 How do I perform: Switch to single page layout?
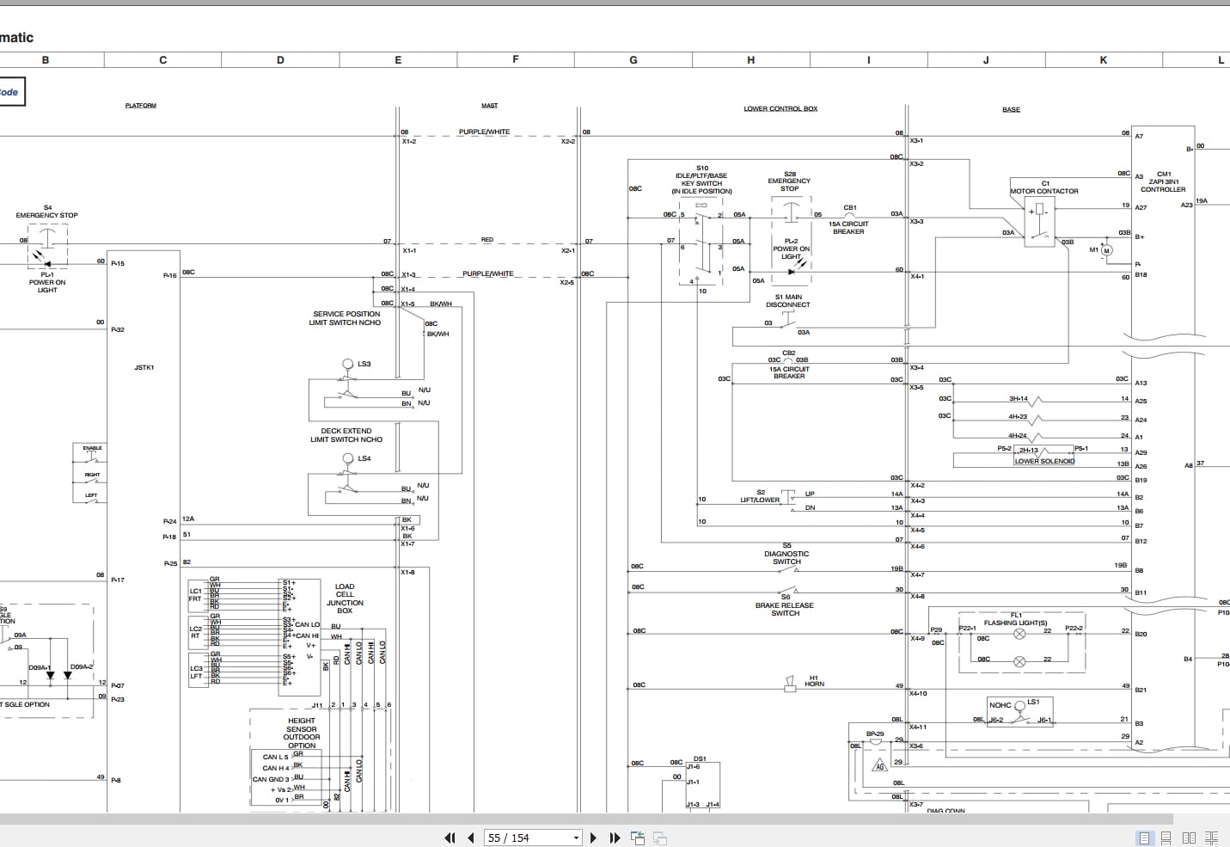[x=1144, y=838]
